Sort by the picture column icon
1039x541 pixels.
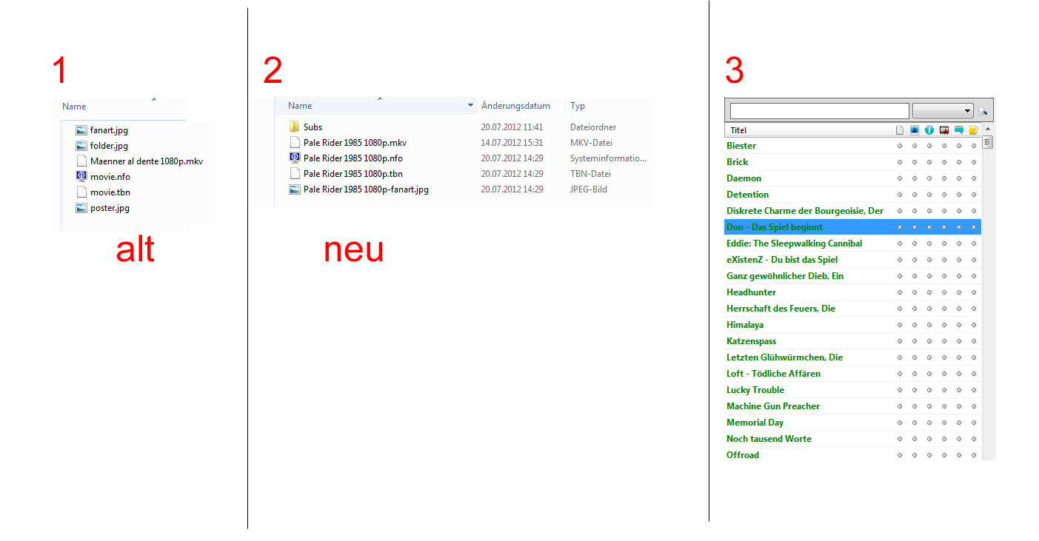point(915,130)
